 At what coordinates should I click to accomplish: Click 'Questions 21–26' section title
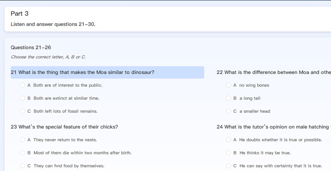click(x=31, y=47)
